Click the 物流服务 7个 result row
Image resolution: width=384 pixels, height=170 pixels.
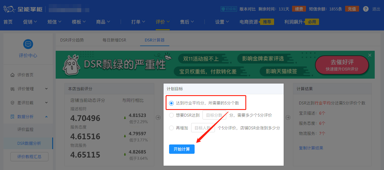tap(312, 133)
